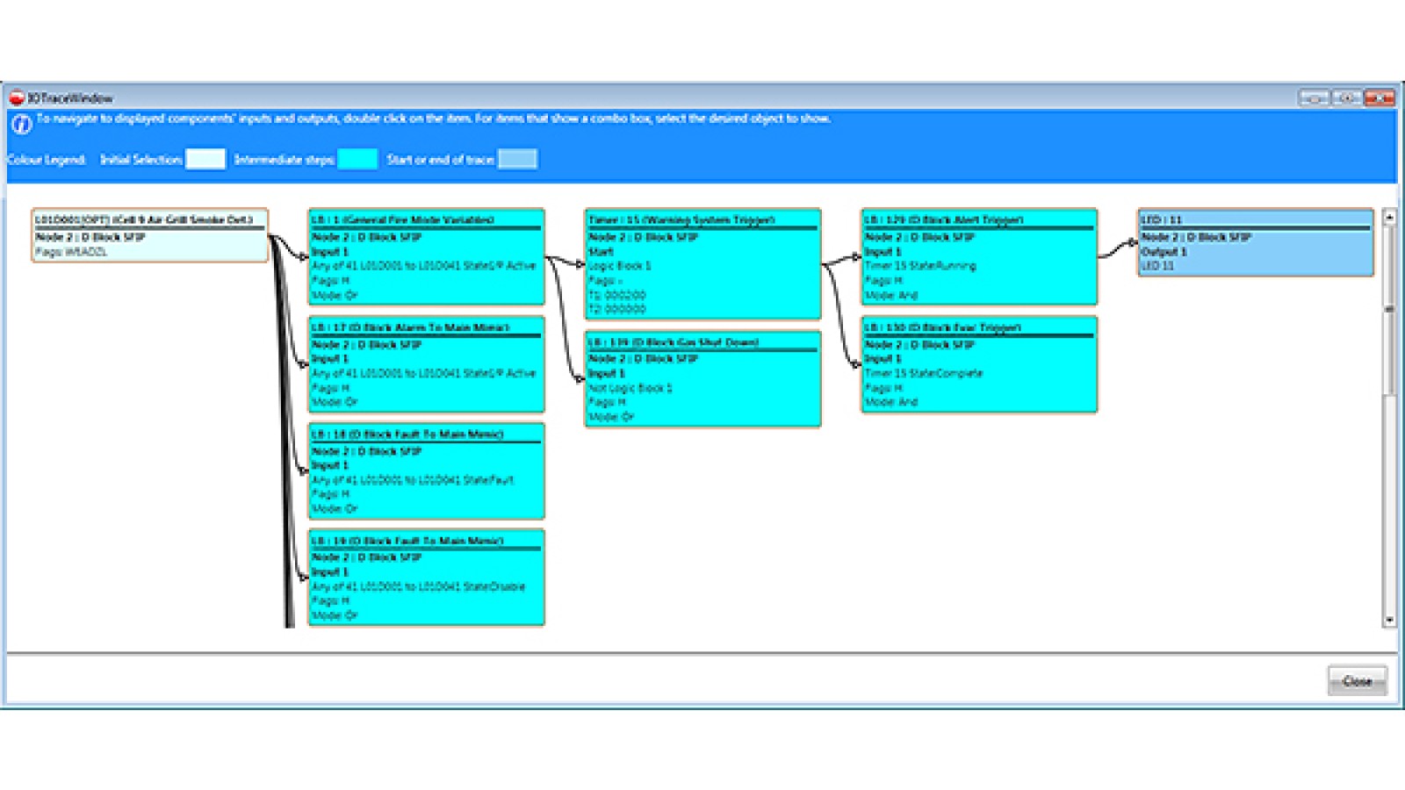Select the LB 18 D Block Fault block
Image resolution: width=1405 pixels, height=790 pixels.
click(x=426, y=471)
